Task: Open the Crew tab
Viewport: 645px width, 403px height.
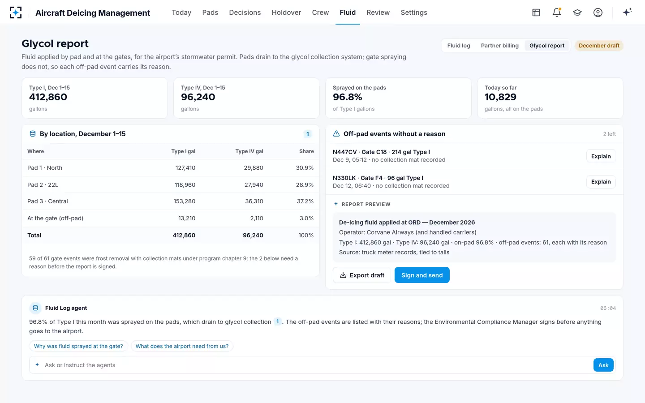Action: [320, 13]
